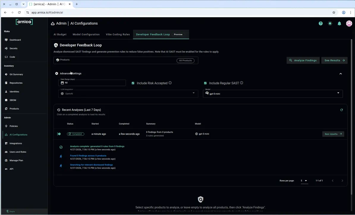Open the Products selector field
Screen dimensions: 355x215
[x=126, y=60]
